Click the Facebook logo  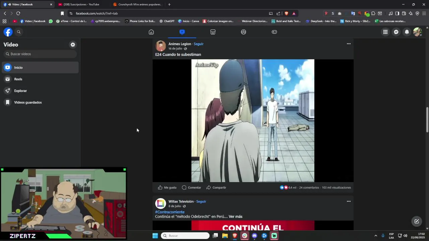(8, 32)
